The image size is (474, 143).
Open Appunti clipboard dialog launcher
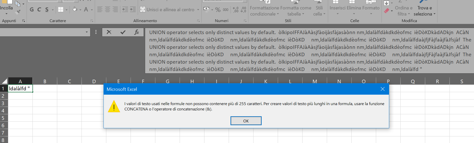tap(24, 21)
